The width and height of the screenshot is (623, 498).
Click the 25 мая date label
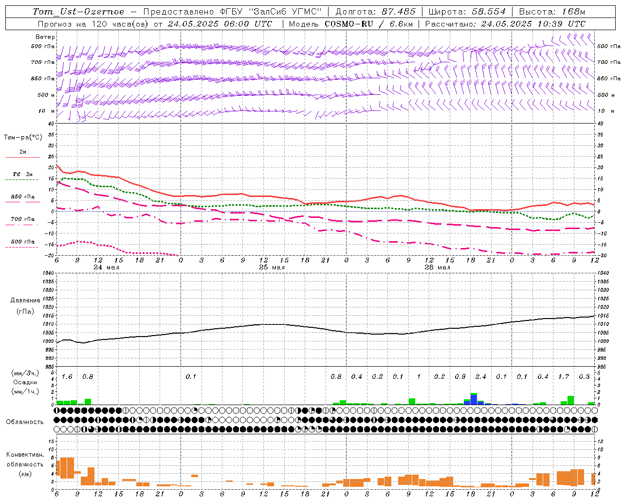tap(272, 267)
